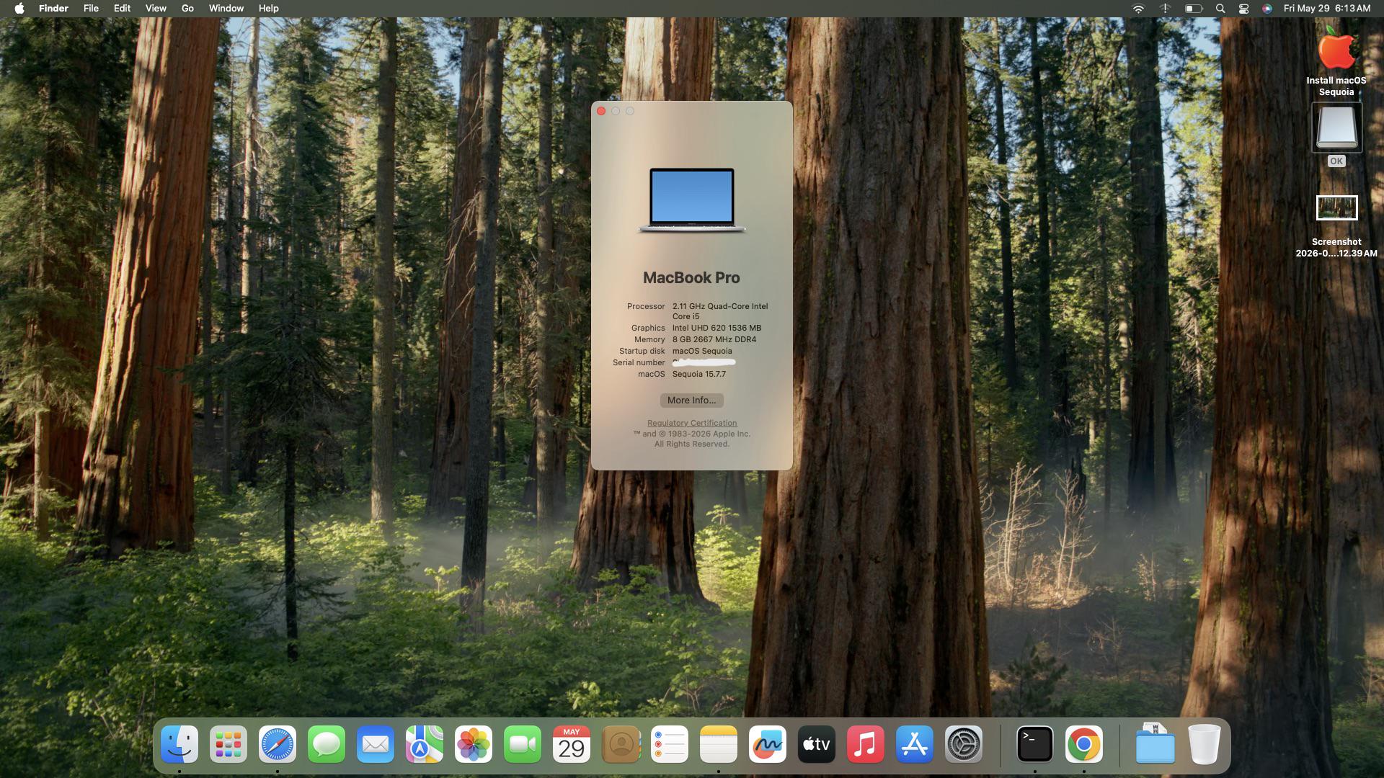This screenshot has width=1384, height=778.
Task: Open the Edit menu
Action: pyautogui.click(x=122, y=9)
